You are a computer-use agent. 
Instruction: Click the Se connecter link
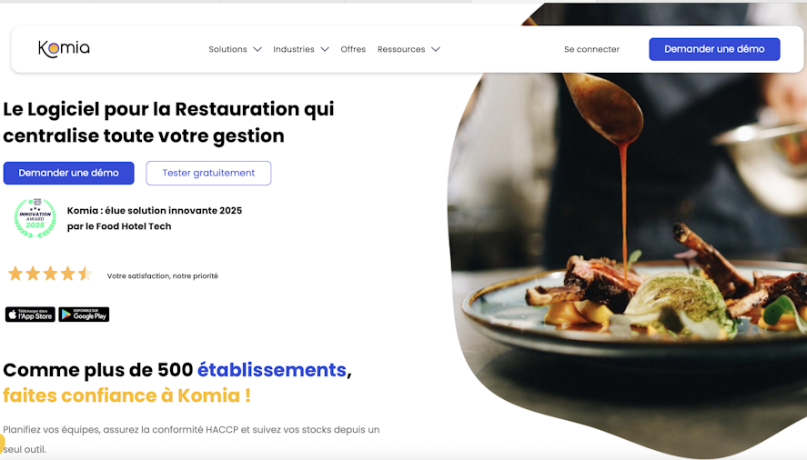point(592,49)
